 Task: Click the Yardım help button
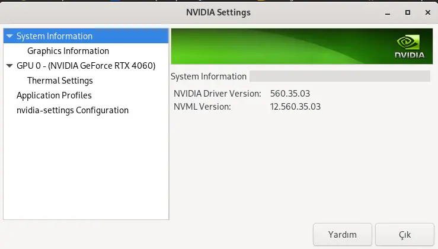342,234
